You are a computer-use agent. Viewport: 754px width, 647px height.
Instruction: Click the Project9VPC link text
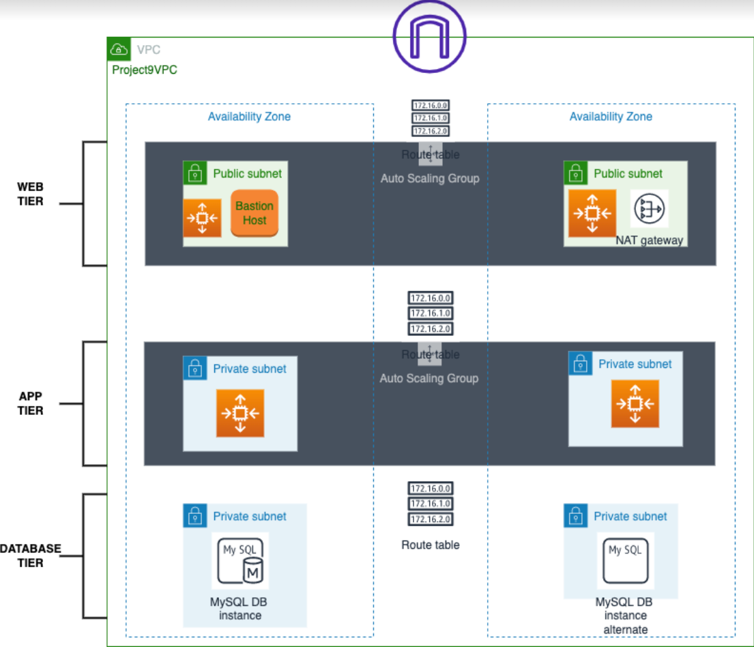(x=143, y=70)
